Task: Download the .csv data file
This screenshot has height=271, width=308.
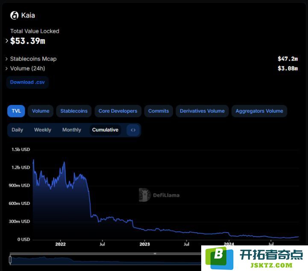Action: (x=27, y=82)
